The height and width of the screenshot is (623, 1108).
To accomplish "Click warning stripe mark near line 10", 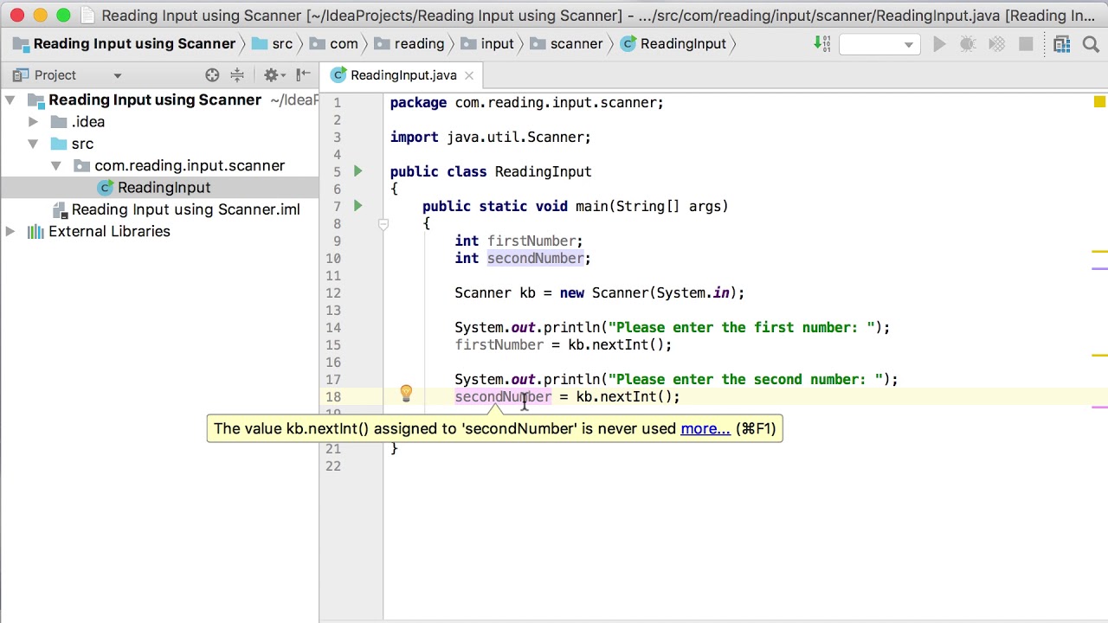I will (x=1099, y=252).
